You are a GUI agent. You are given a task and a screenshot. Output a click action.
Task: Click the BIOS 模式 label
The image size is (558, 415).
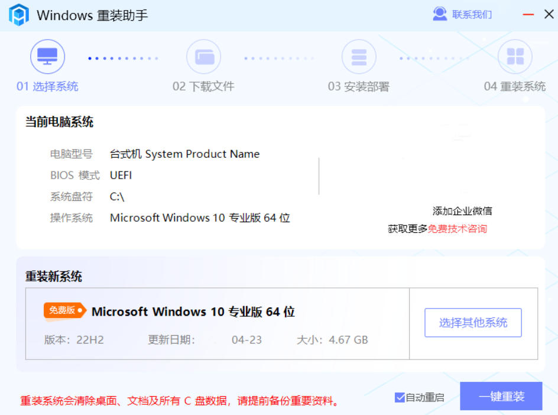point(75,175)
